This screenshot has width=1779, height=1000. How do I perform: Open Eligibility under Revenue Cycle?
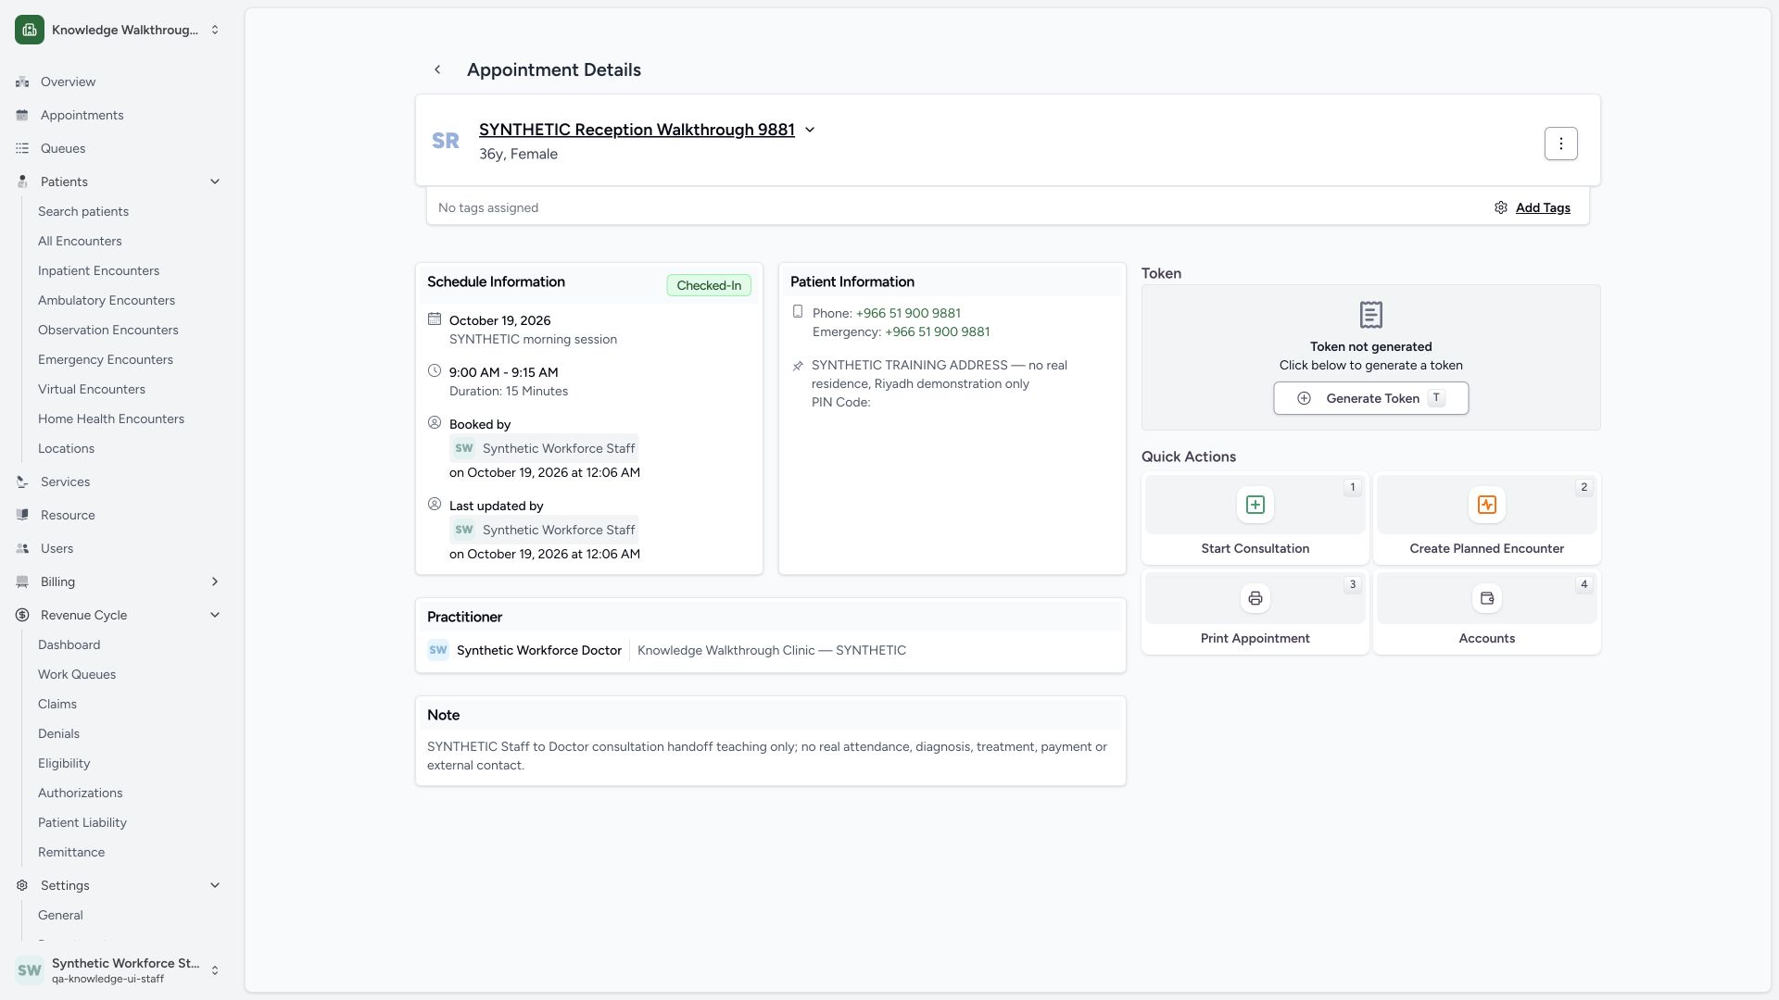click(x=64, y=763)
